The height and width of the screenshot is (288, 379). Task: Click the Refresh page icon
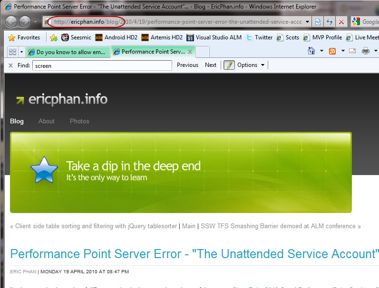click(x=329, y=22)
